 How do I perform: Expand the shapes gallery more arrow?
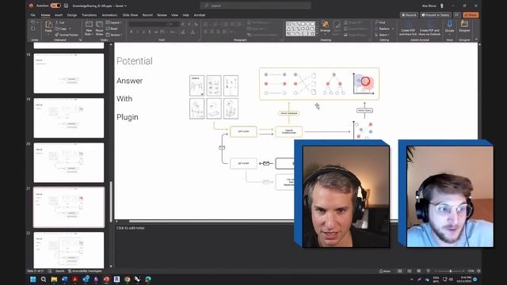tap(317, 33)
